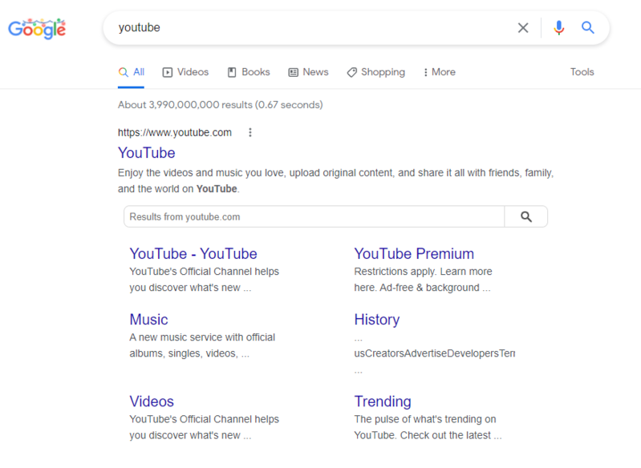
Task: Switch to the Videos tab
Action: (x=185, y=72)
